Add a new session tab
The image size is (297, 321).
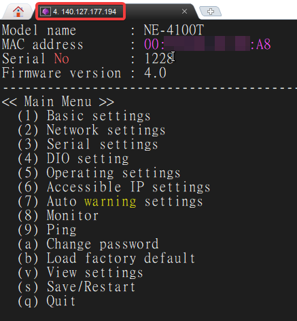(210, 12)
